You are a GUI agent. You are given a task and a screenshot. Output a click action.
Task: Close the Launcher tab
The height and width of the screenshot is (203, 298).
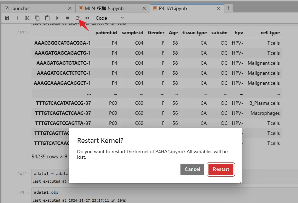70,8
